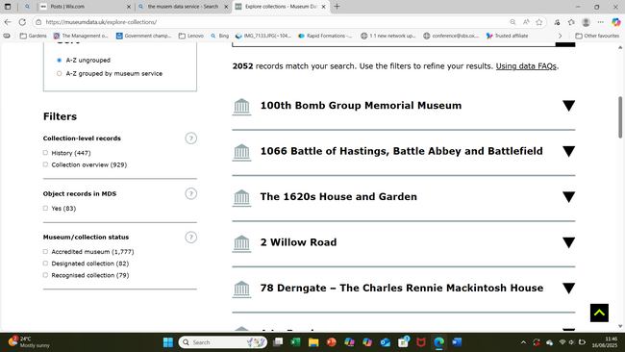Image resolution: width=625 pixels, height=352 pixels.
Task: Tick the Collection overview (929) checkbox
Action: tap(45, 164)
